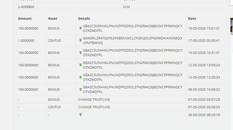Viewport: 233px width, 130px height.
Task: Click CHANGE TRUSTLINE in the CENTUS row
Action: tap(94, 107)
